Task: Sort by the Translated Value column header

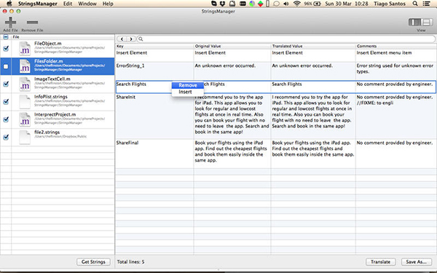Action: click(x=313, y=46)
